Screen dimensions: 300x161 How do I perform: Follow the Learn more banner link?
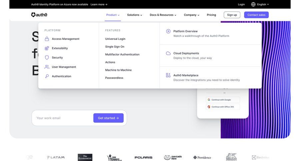click(x=99, y=4)
